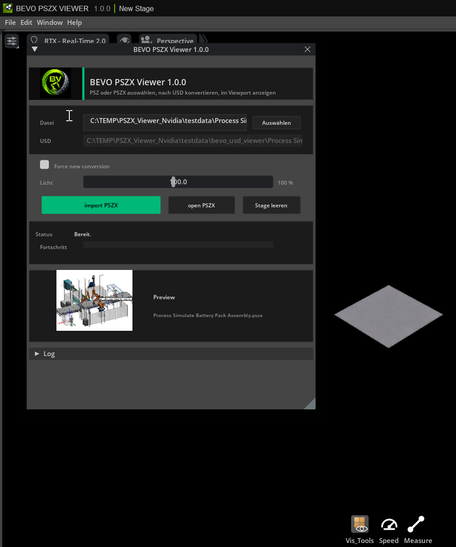Screen dimensions: 456x547
Task: Toggle the viewport eye visibility menu
Action: click(x=124, y=39)
